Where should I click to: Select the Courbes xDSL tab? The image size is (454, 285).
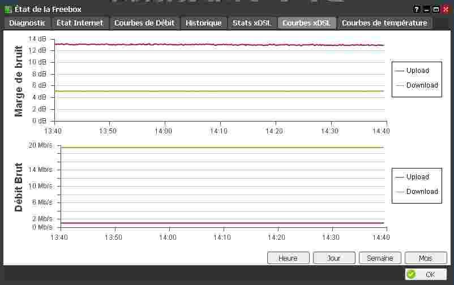pos(307,23)
